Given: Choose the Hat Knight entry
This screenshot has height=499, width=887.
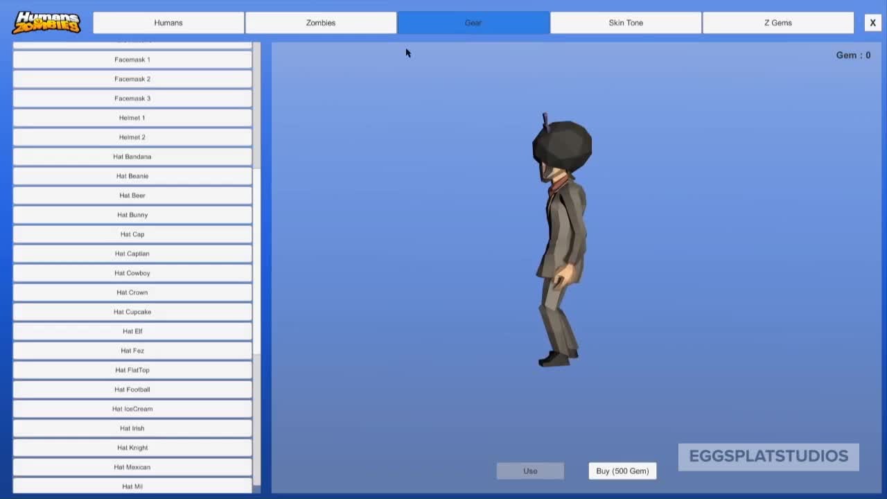Looking at the screenshot, I should click(132, 448).
